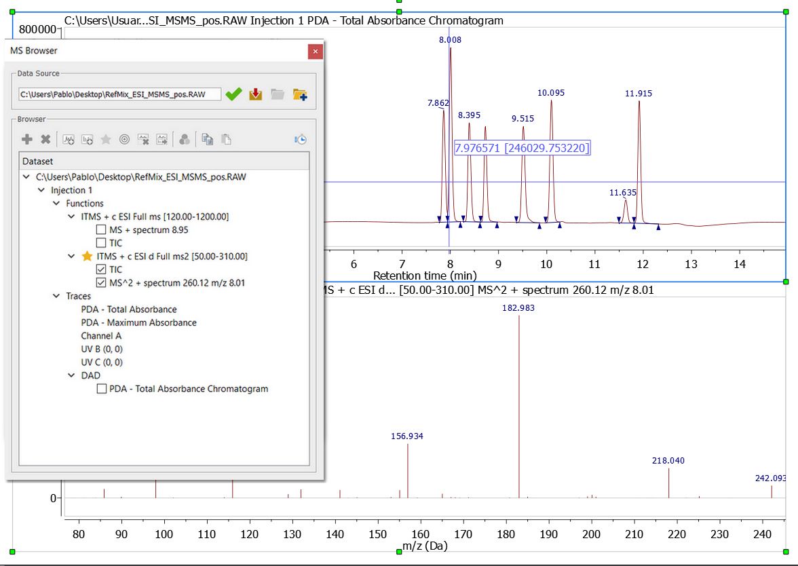Click the data source file path field

coord(119,94)
